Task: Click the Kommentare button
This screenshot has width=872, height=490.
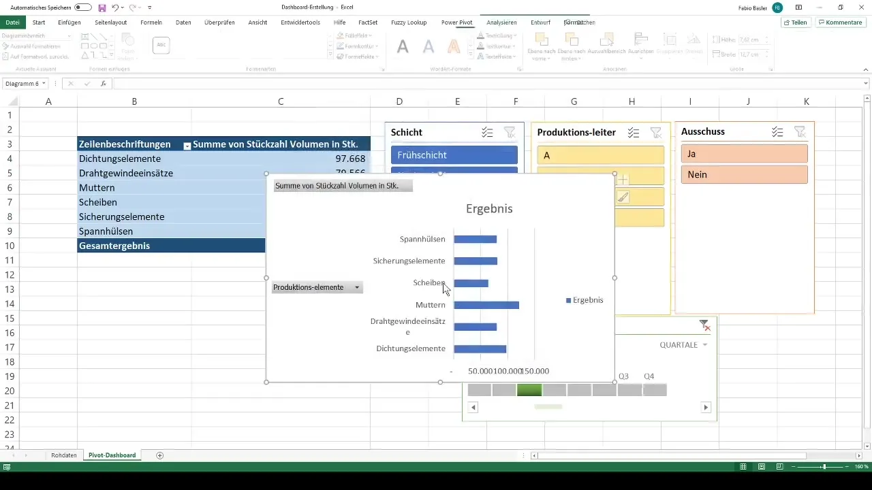Action: (841, 22)
